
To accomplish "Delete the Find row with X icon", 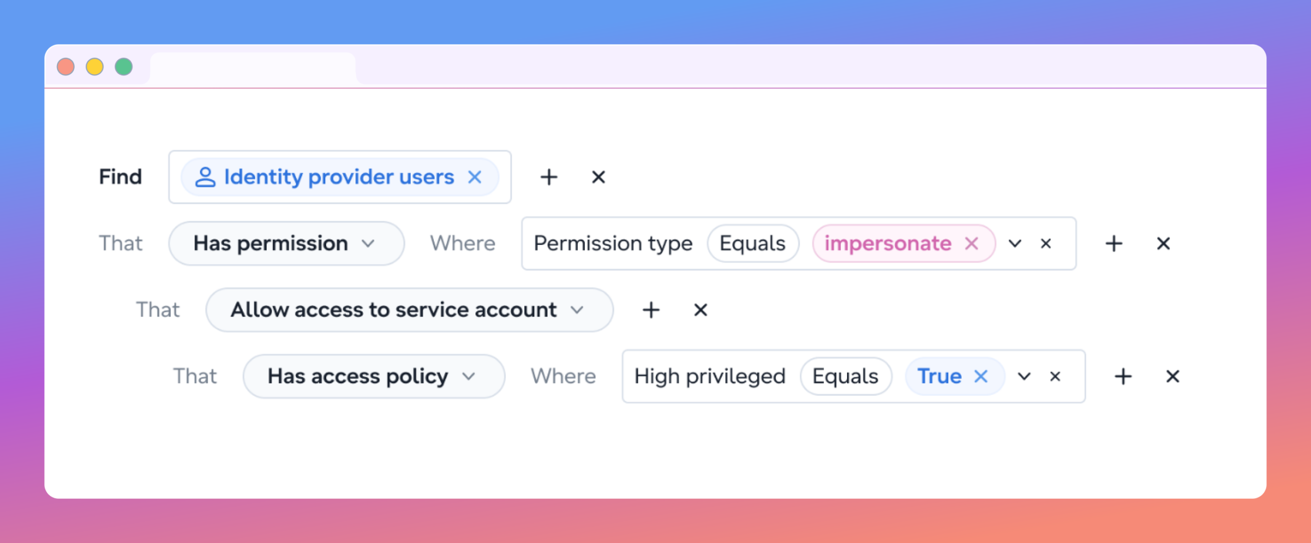I will coord(598,177).
